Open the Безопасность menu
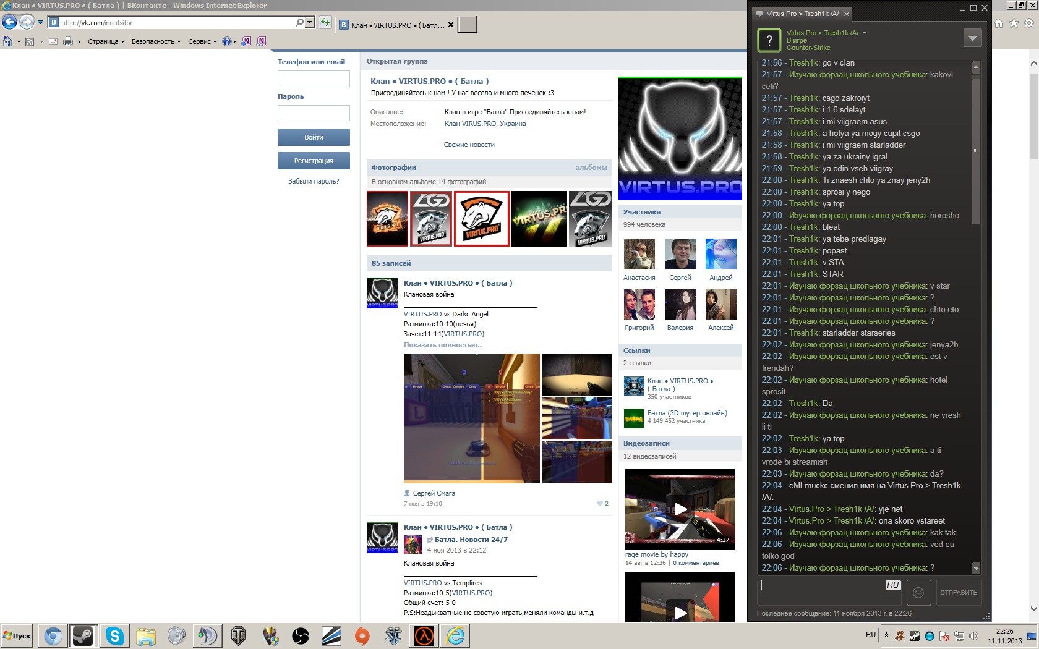Image resolution: width=1039 pixels, height=649 pixels. 156,41
